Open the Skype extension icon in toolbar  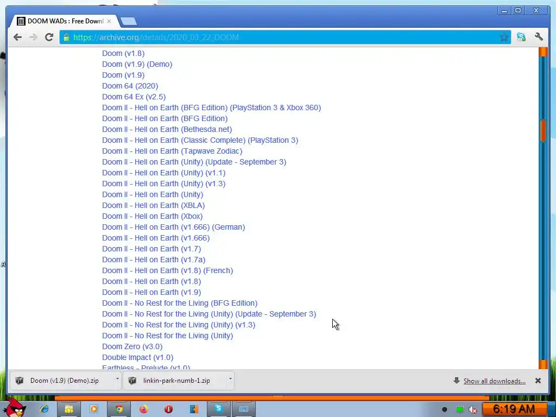(x=521, y=37)
